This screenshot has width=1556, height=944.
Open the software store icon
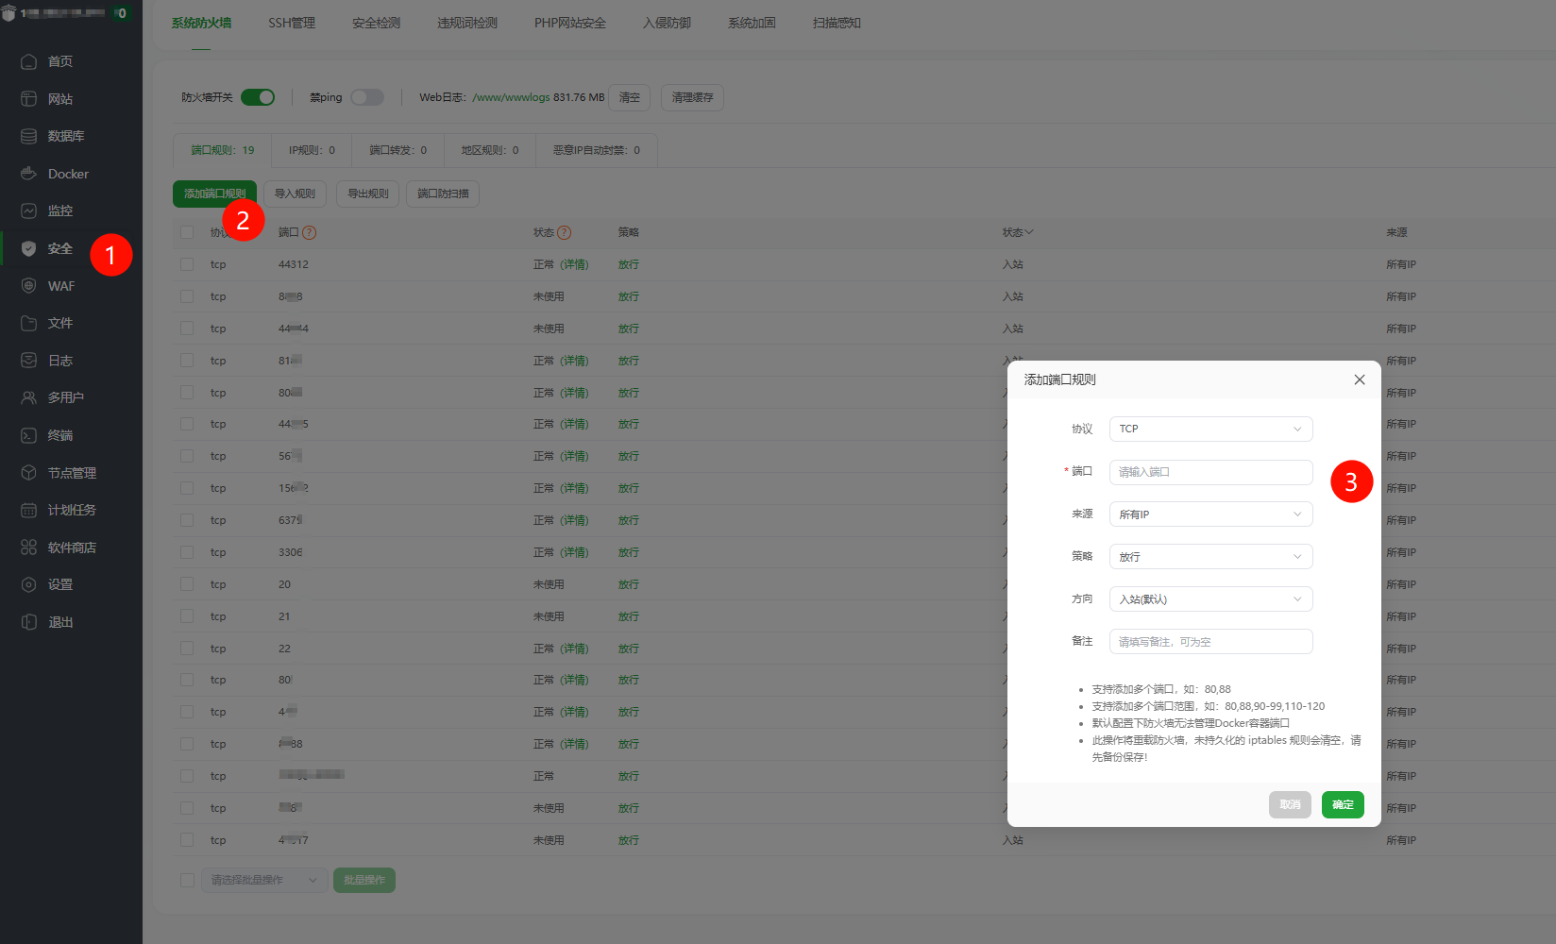29,548
